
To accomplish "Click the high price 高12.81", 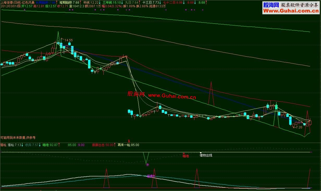I will pos(39,6).
